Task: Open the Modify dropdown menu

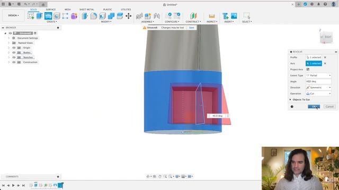Action: [106, 22]
